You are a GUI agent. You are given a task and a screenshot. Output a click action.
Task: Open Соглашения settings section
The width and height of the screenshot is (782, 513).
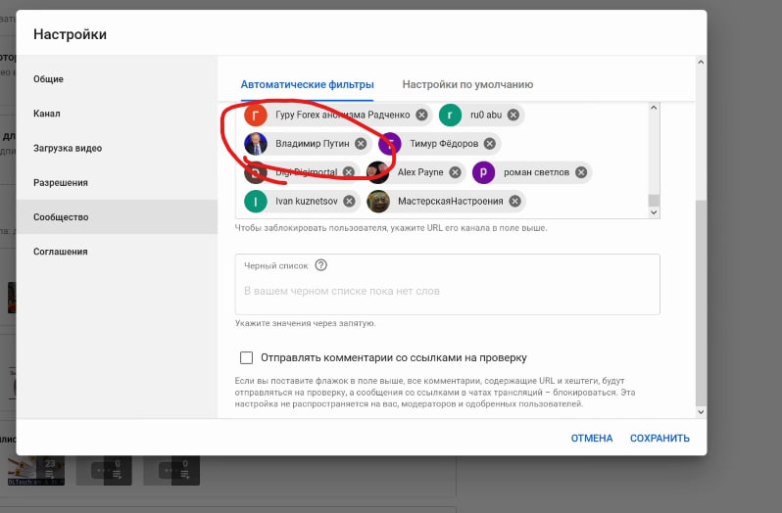tap(117, 252)
